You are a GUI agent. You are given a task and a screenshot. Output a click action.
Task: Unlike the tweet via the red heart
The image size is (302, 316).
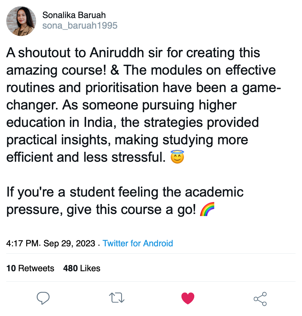point(188,298)
